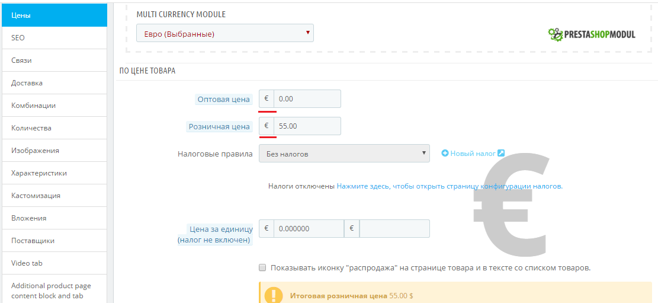The width and height of the screenshot is (658, 303).
Task: Click the empty unit field in Цена за единицу
Action: point(394,229)
